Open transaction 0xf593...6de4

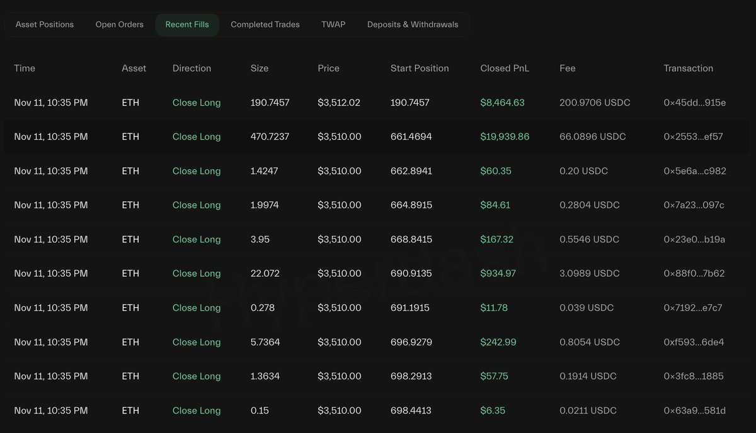[694, 342]
